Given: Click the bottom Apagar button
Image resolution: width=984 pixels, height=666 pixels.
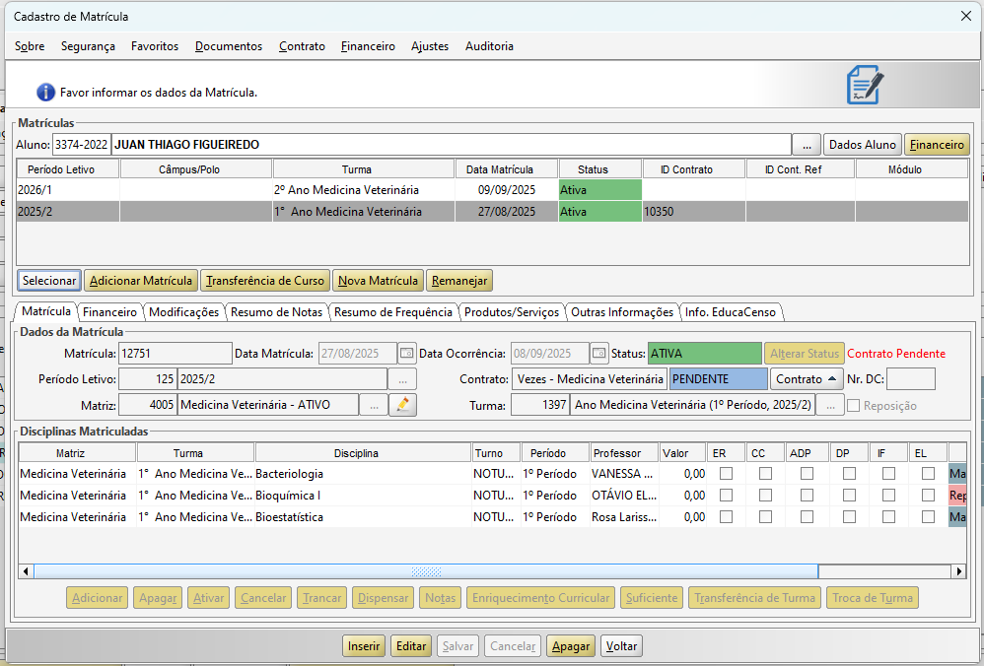Looking at the screenshot, I should coord(571,646).
